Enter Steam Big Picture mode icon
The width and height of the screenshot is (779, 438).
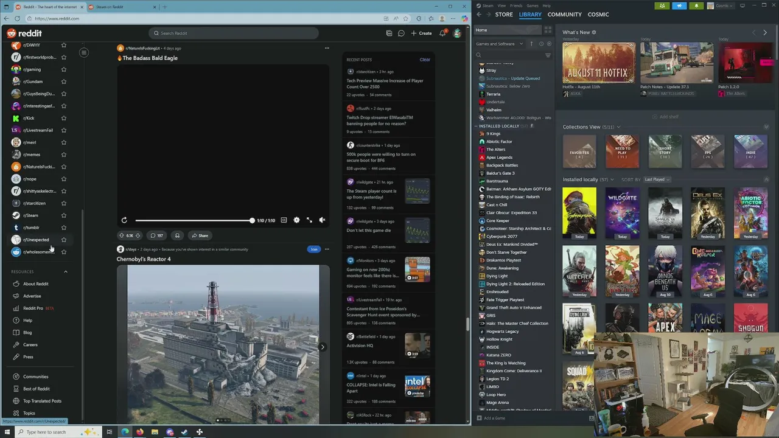click(x=742, y=5)
